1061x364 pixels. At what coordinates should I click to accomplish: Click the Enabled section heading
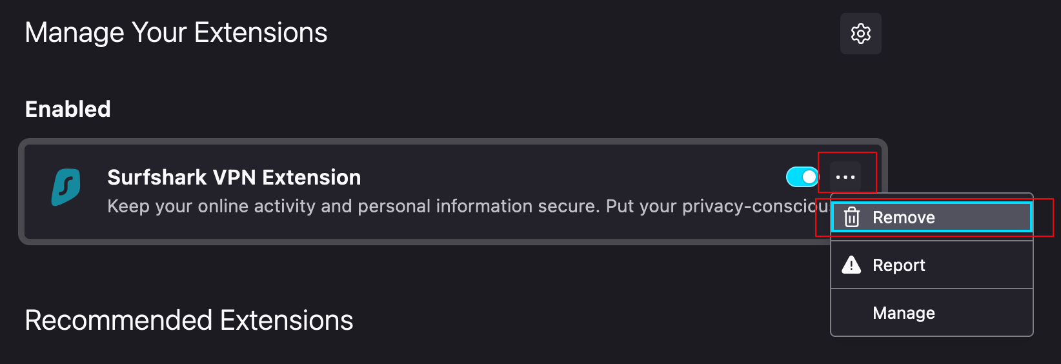[68, 109]
